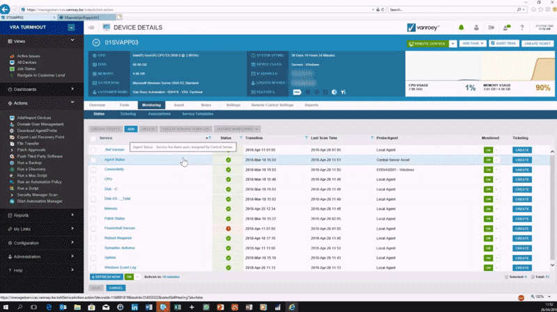Tick the Connectivity row checkbox

[x=93, y=170]
